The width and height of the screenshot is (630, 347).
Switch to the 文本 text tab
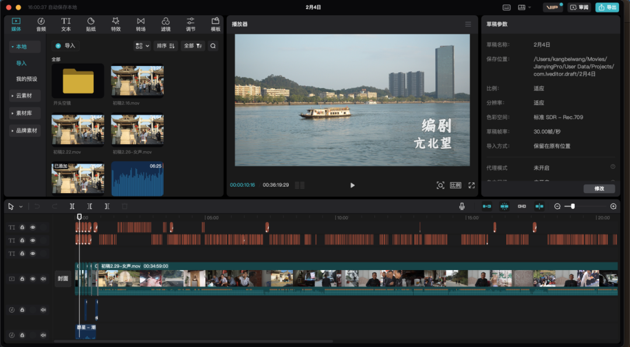[66, 24]
